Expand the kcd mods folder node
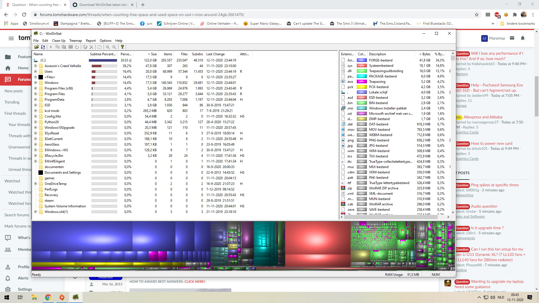The height and width of the screenshot is (303, 539). click(x=35, y=111)
